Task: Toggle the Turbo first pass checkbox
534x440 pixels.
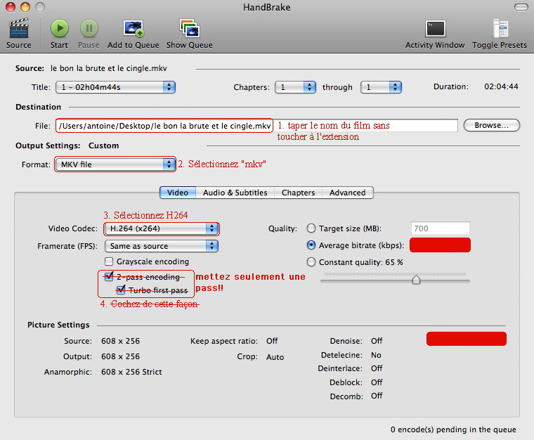Action: pos(121,290)
